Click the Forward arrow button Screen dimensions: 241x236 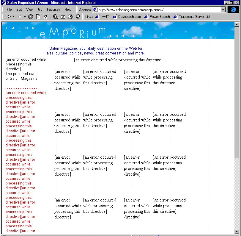(x=20, y=17)
